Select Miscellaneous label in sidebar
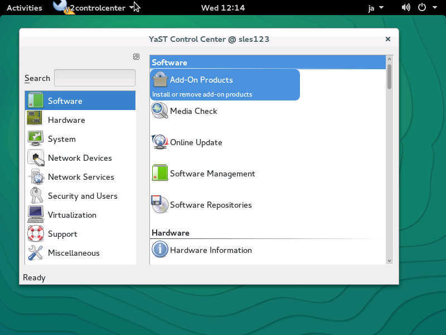 click(74, 253)
